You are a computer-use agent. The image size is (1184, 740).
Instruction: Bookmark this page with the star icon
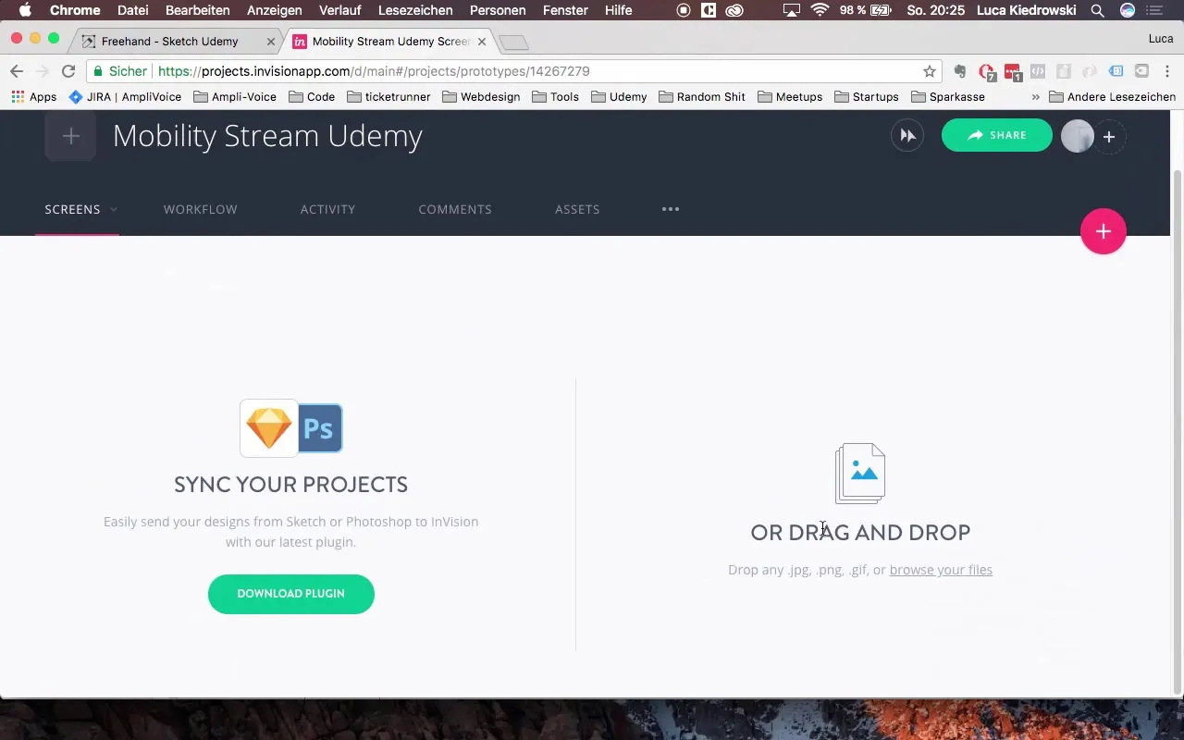pyautogui.click(x=930, y=71)
